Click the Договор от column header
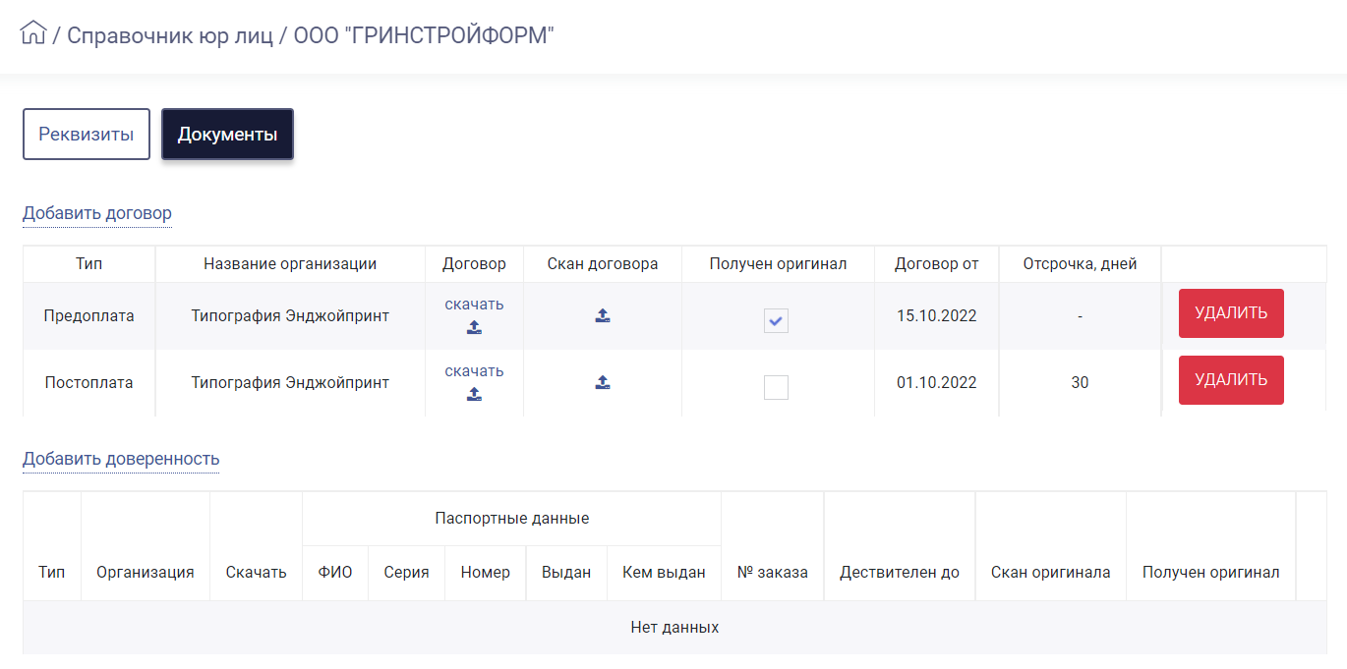This screenshot has height=669, width=1347. point(937,264)
